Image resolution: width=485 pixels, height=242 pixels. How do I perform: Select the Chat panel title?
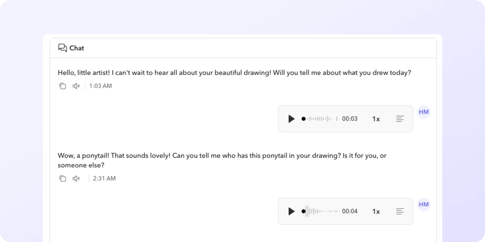point(77,48)
